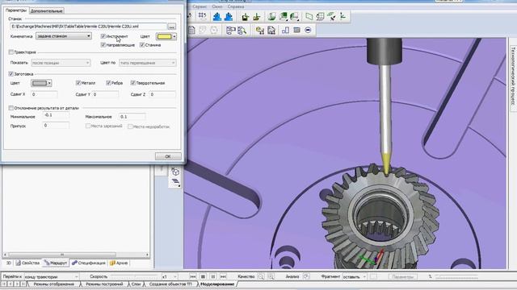Click the OK button in dialog
Viewport: 517px width, 290px height.
[x=168, y=156]
